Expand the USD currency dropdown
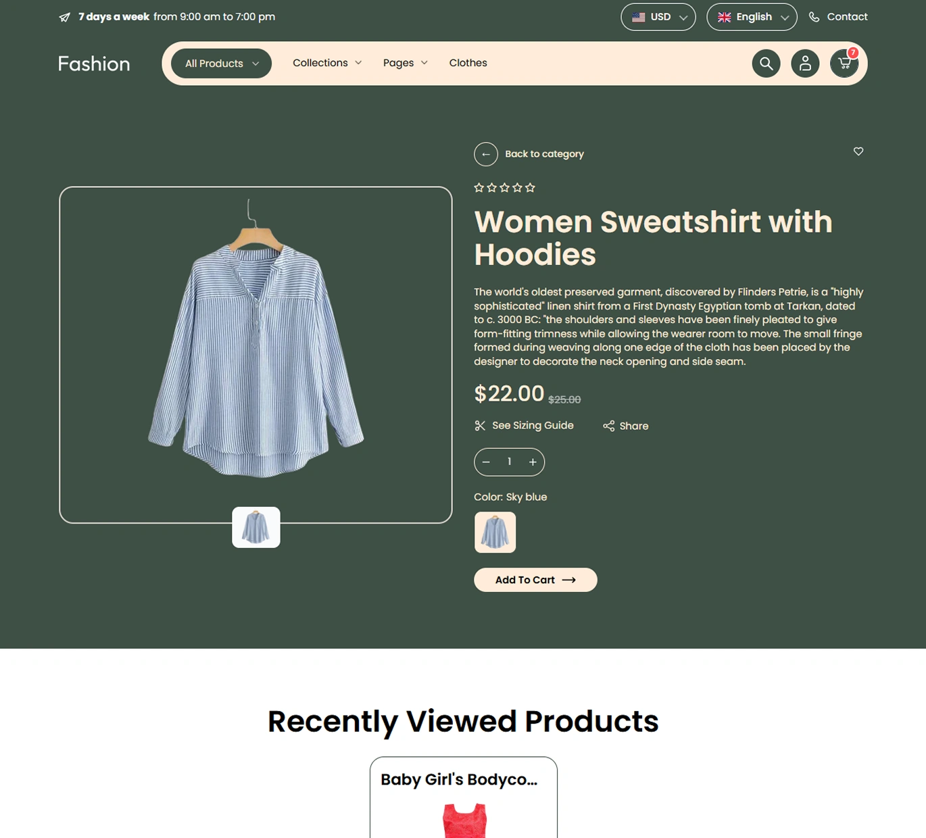Image resolution: width=926 pixels, height=838 pixels. point(658,17)
